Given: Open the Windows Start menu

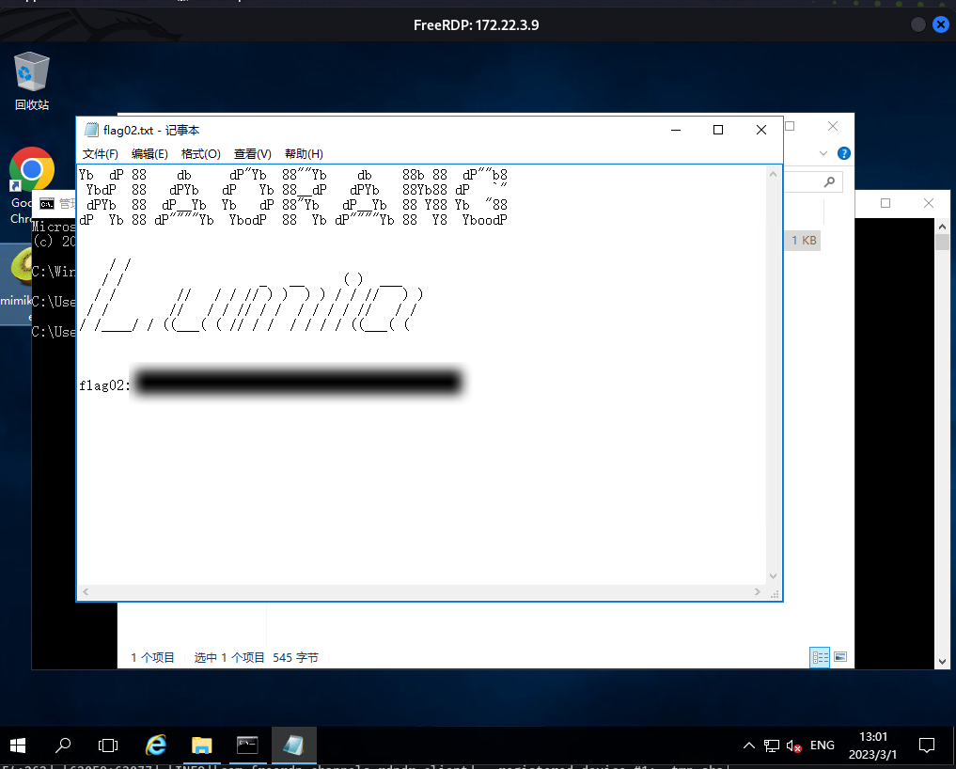Looking at the screenshot, I should point(18,745).
